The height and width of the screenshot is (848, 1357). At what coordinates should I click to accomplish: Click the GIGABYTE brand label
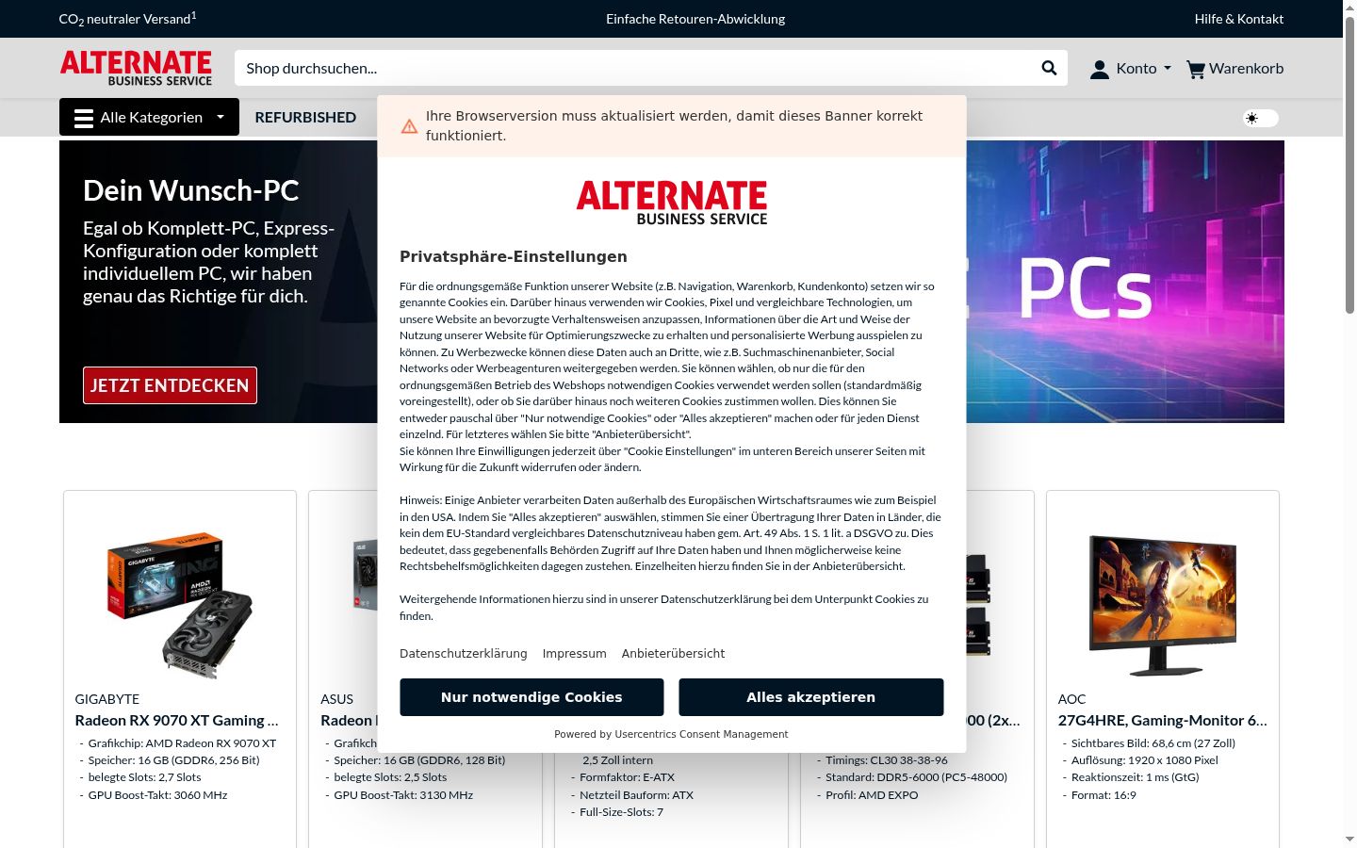click(107, 699)
